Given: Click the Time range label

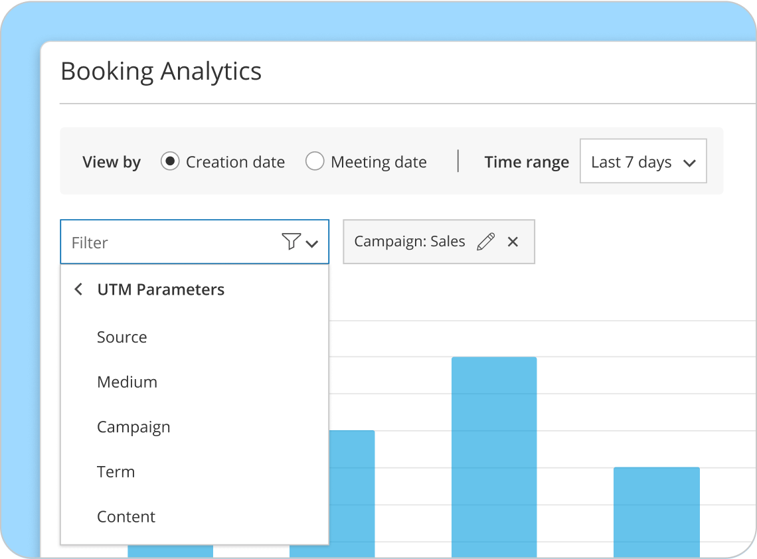Looking at the screenshot, I should point(527,161).
